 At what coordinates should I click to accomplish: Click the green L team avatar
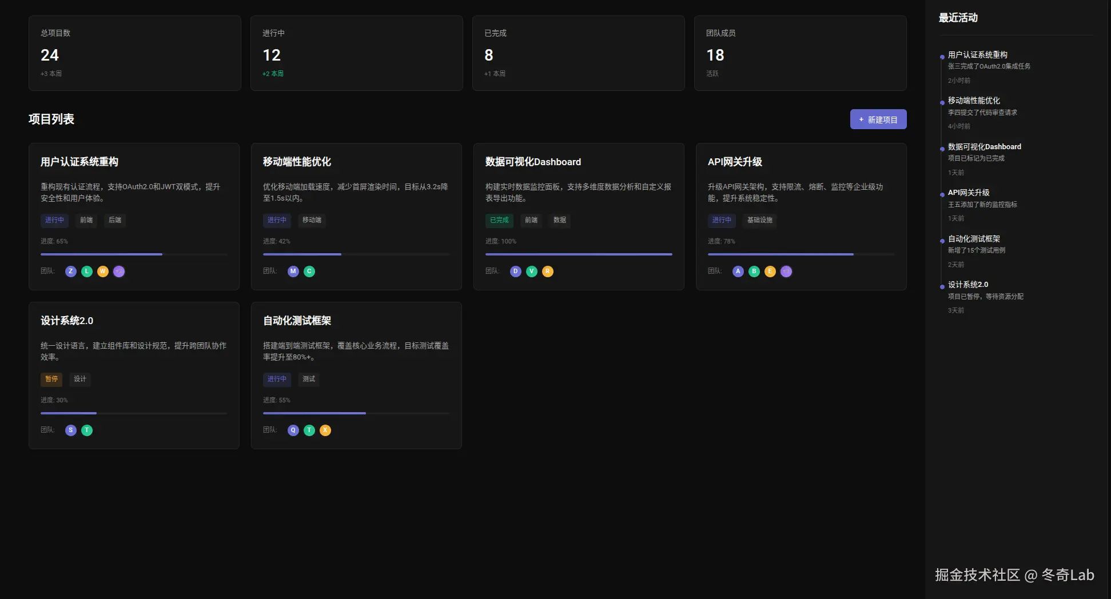pos(87,271)
